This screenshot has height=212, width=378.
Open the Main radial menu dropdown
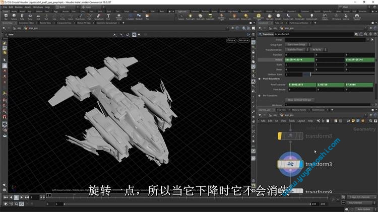[x=93, y=7]
